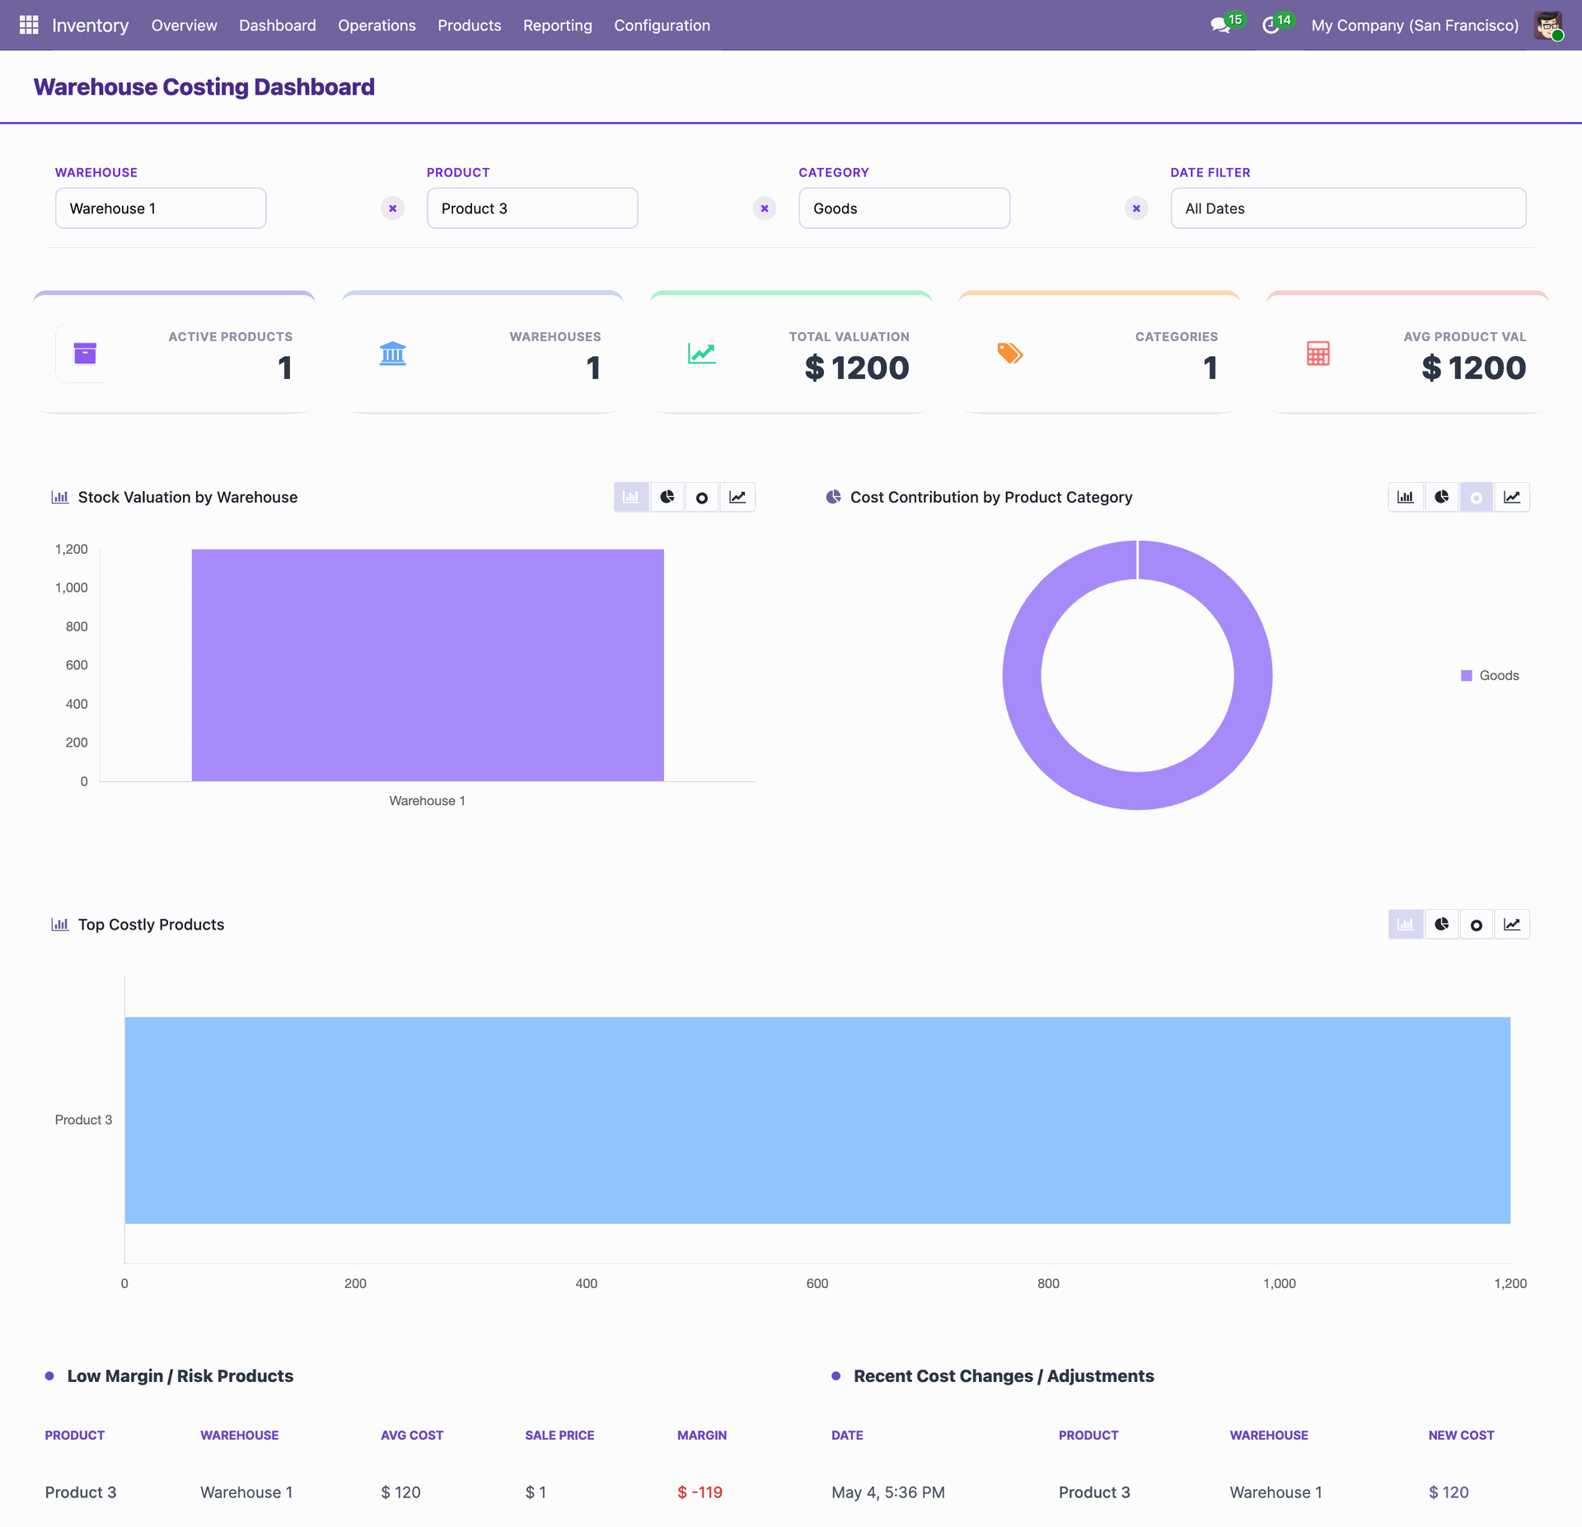Open the Configuration menu
Image resolution: width=1582 pixels, height=1527 pixels.
tap(662, 26)
